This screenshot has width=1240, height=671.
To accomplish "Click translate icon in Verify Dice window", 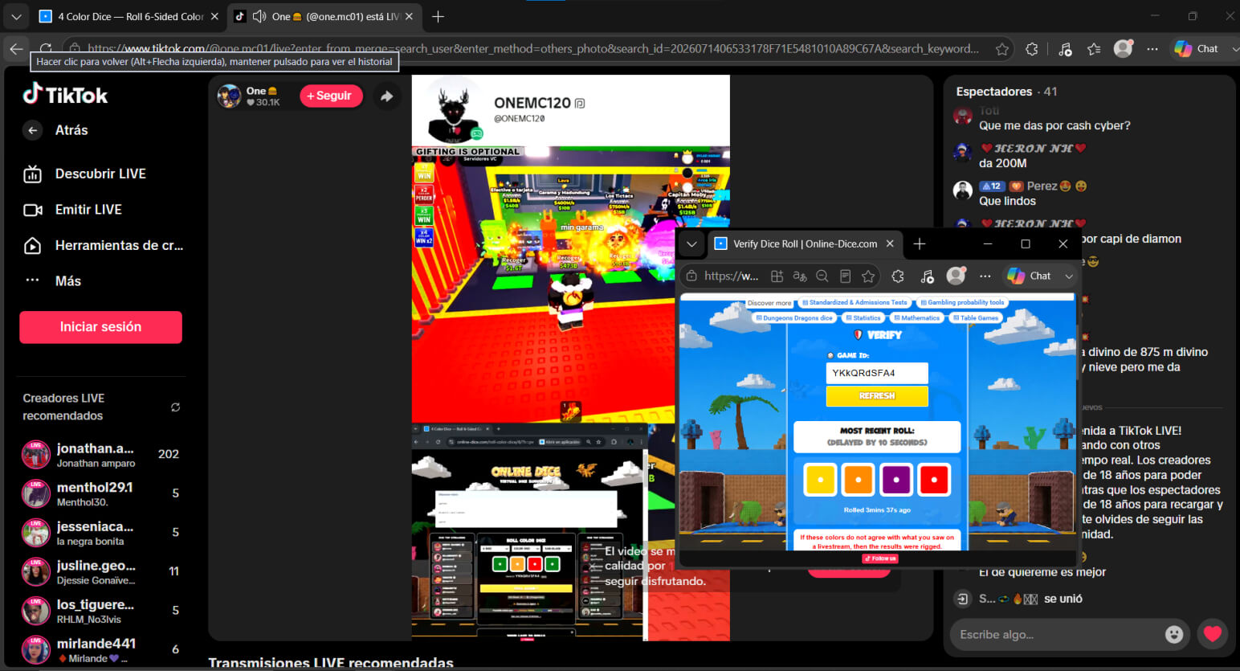I will coord(800,276).
